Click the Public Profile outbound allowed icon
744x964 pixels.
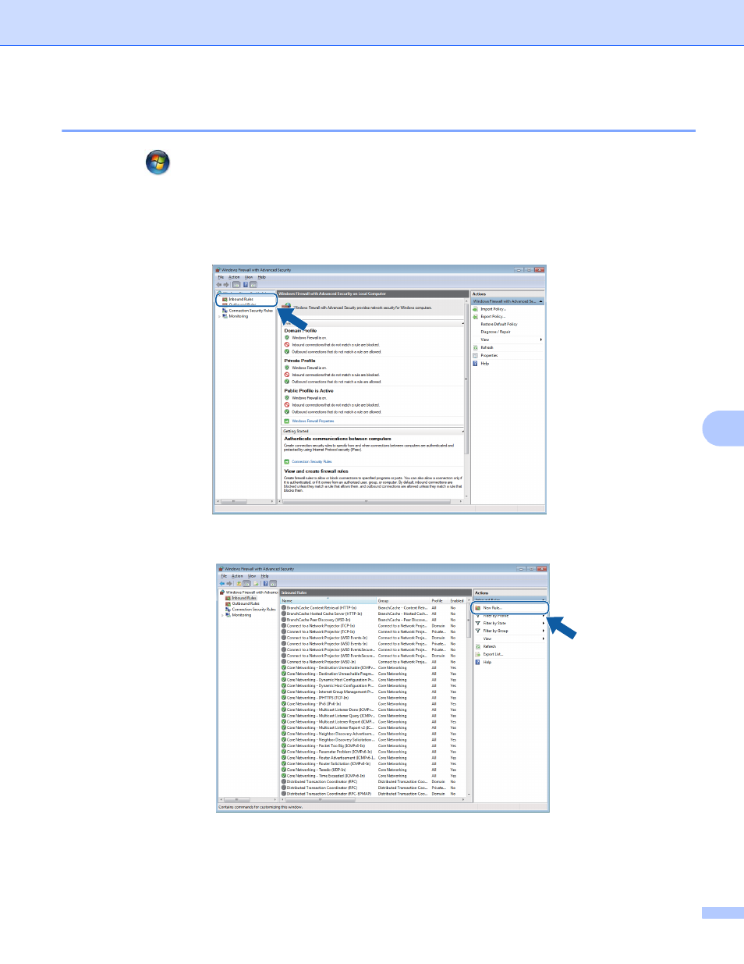(287, 412)
